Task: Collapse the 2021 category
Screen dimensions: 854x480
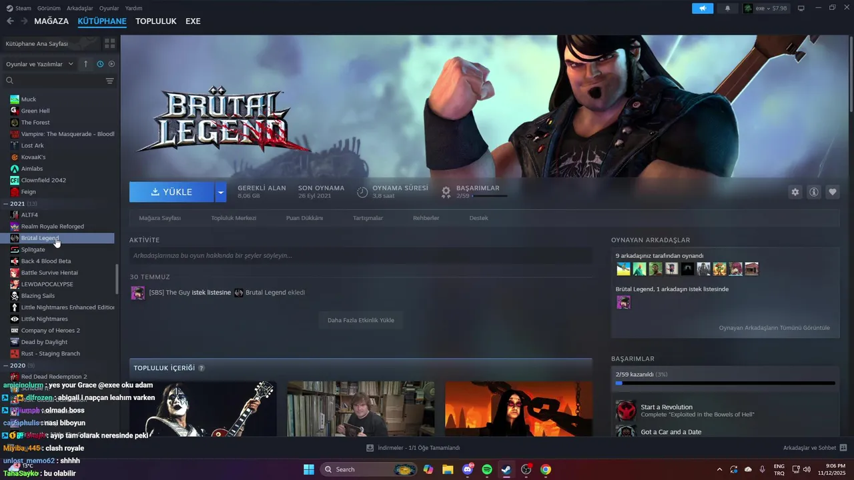Action: (6, 203)
